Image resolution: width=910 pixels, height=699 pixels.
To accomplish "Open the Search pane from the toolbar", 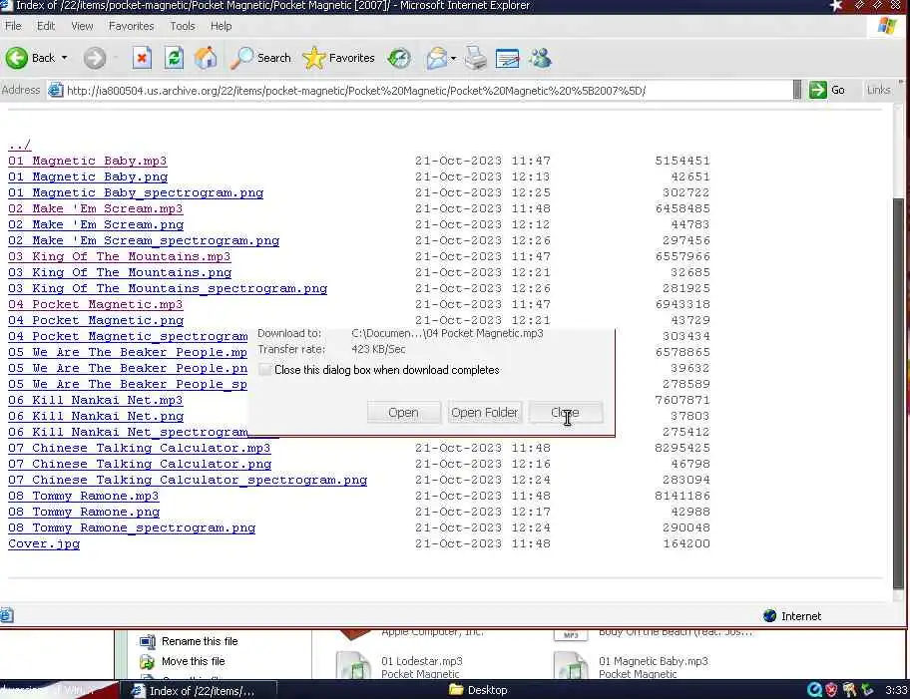I will pyautogui.click(x=260, y=58).
